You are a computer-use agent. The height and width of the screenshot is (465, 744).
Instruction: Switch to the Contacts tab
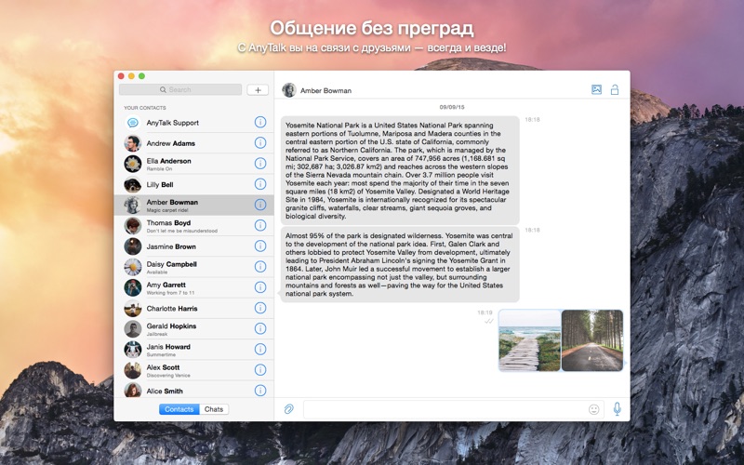[179, 409]
